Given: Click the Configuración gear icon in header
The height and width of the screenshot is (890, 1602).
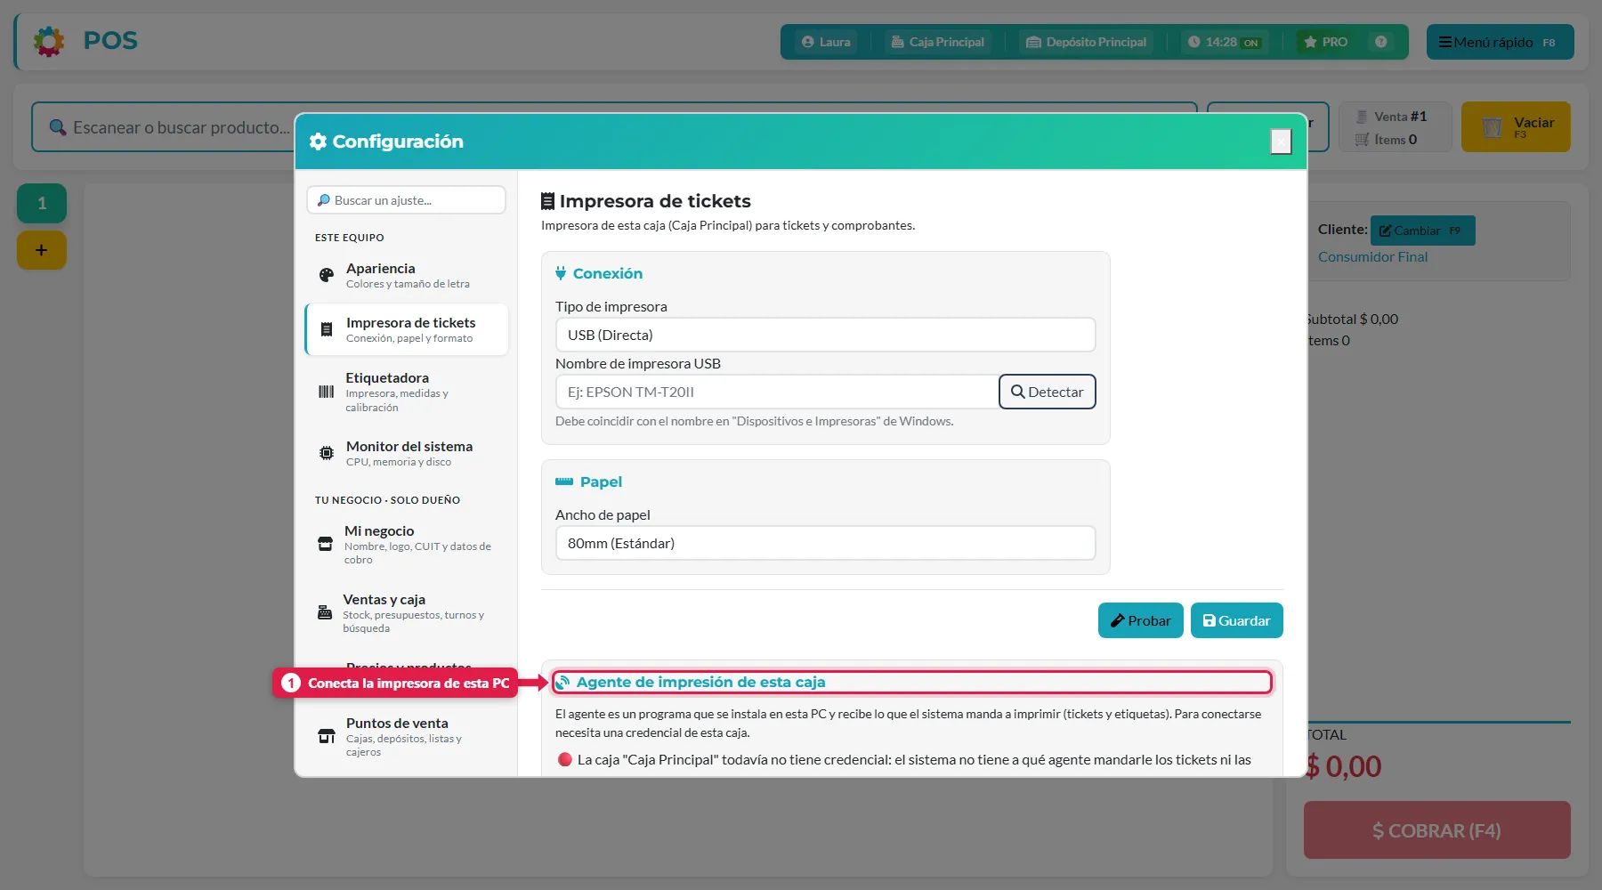Looking at the screenshot, I should coord(318,142).
